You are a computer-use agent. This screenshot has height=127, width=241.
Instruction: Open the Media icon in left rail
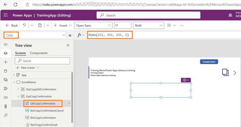[x=6, y=80]
